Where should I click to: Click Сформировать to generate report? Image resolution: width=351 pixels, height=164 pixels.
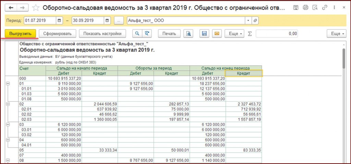57,33
